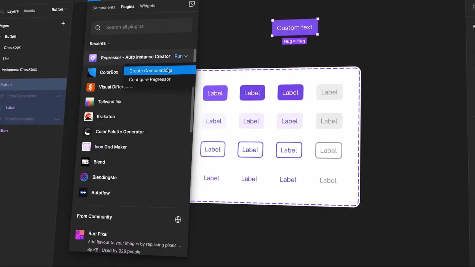The width and height of the screenshot is (475, 267).
Task: Click the ColorBox plugin icon
Action: 92,73
